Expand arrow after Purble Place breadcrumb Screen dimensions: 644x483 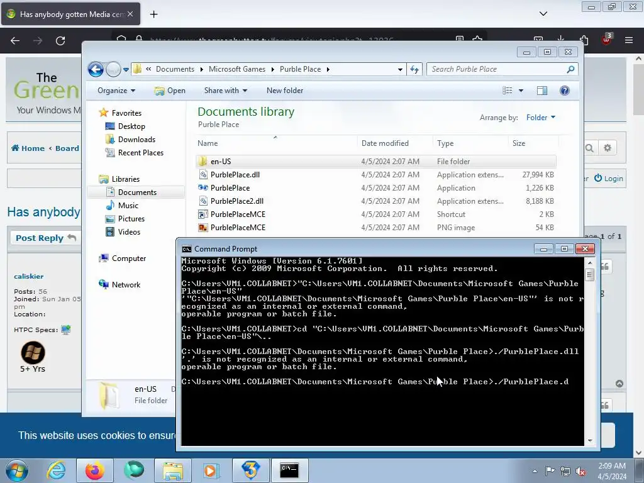pyautogui.click(x=328, y=69)
